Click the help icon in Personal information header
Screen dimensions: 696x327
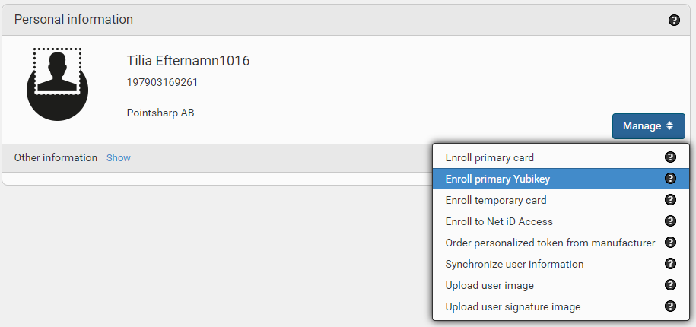point(674,20)
